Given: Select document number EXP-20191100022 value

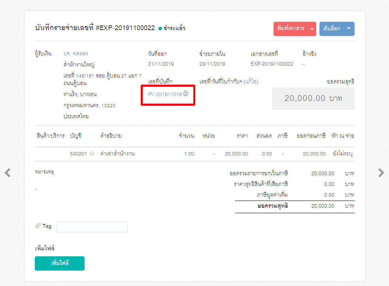Looking at the screenshot, I should 272,64.
